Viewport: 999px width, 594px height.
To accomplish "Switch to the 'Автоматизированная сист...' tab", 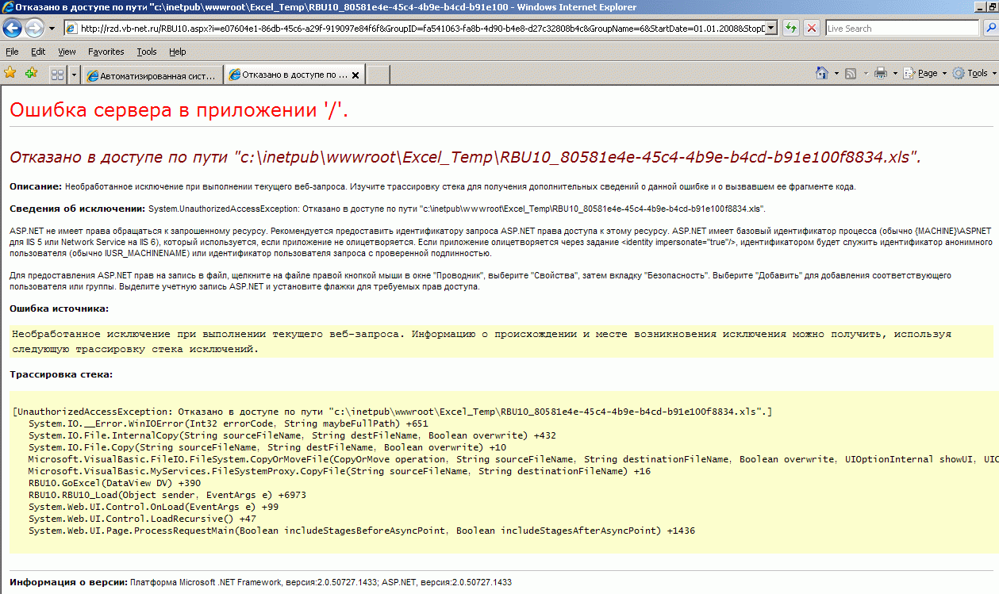I will [152, 75].
